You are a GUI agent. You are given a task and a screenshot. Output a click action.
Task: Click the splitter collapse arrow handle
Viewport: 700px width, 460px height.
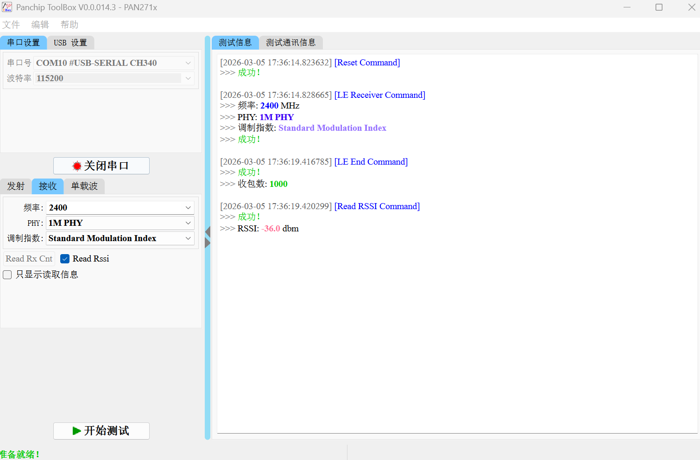pos(208,237)
